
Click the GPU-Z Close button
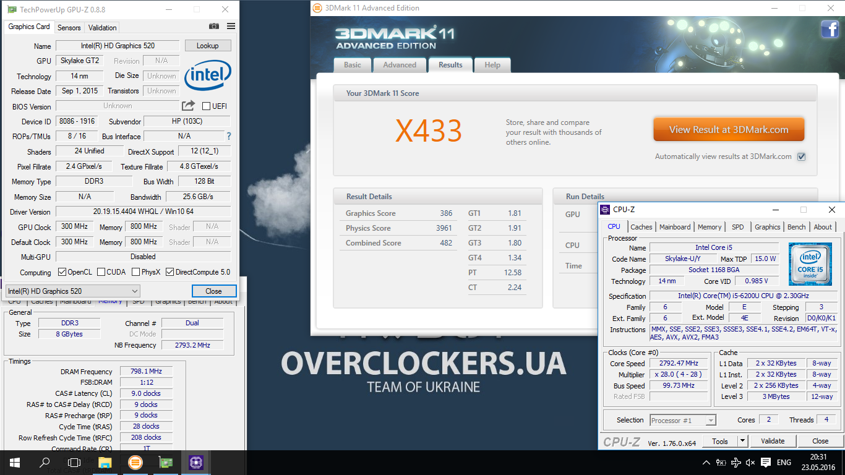(213, 291)
